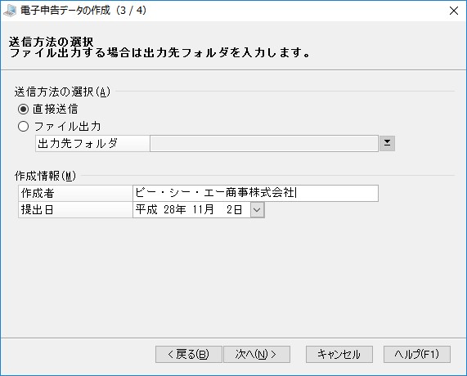467x376 pixels.
Task: Click the 出力先フォルダ path input field
Action: point(264,144)
